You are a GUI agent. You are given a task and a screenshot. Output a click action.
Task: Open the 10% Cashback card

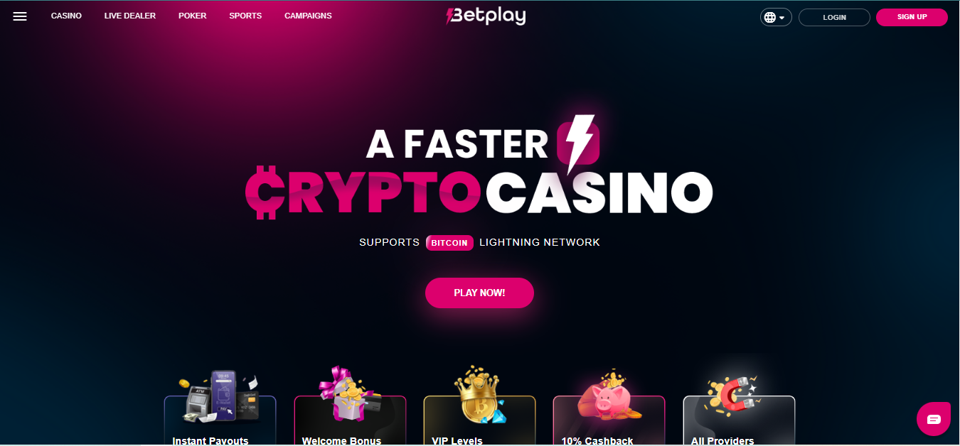tap(609, 420)
